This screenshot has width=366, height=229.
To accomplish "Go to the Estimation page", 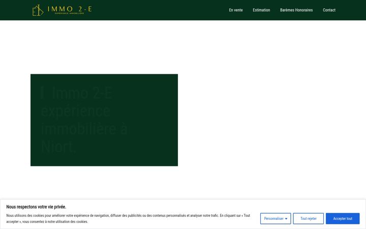I will [261, 10].
